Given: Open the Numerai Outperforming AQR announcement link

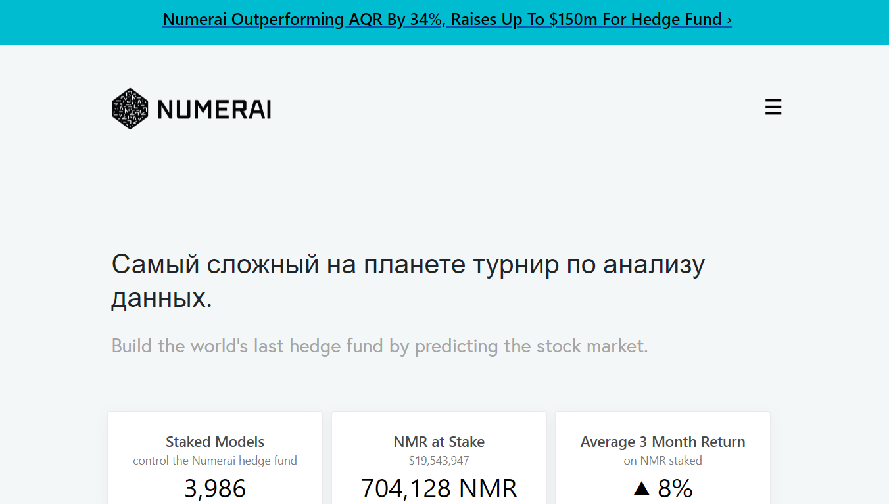Looking at the screenshot, I should click(x=447, y=19).
